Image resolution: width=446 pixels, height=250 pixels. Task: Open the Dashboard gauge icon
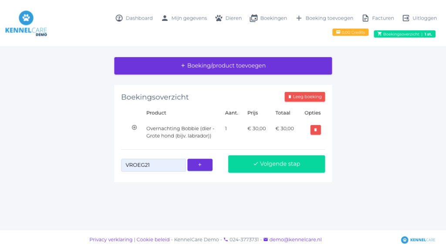click(x=119, y=18)
